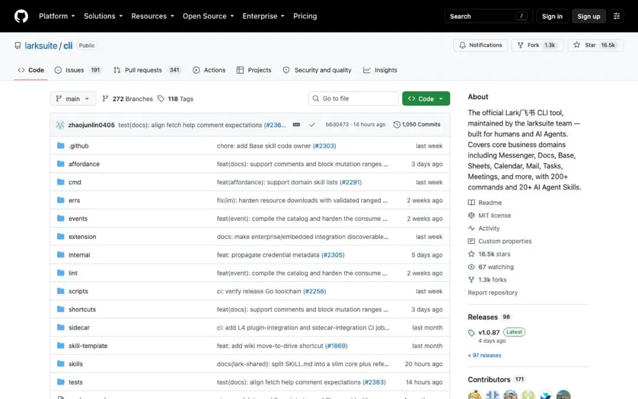Open pull request #2291 link
The height and width of the screenshot is (399, 638).
coord(350,183)
